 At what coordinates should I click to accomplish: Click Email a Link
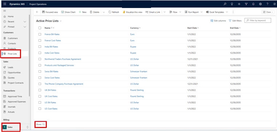[x=153, y=12]
